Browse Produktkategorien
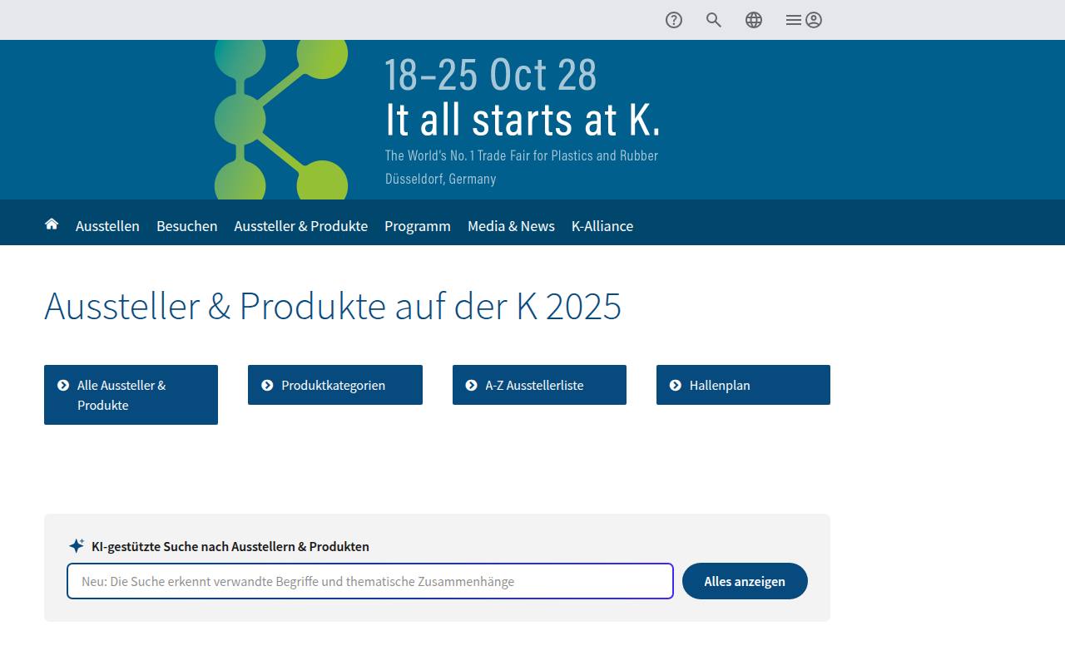 click(335, 385)
